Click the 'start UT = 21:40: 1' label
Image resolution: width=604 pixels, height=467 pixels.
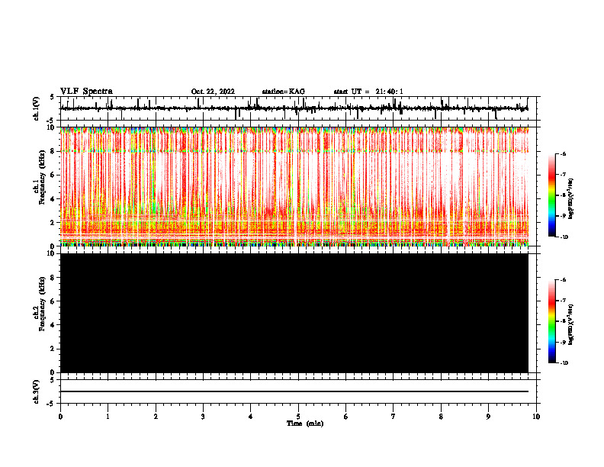tap(368, 92)
